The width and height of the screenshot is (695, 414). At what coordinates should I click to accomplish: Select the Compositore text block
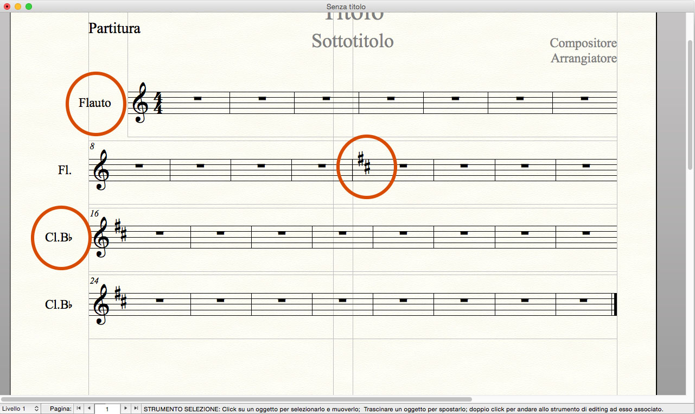583,43
